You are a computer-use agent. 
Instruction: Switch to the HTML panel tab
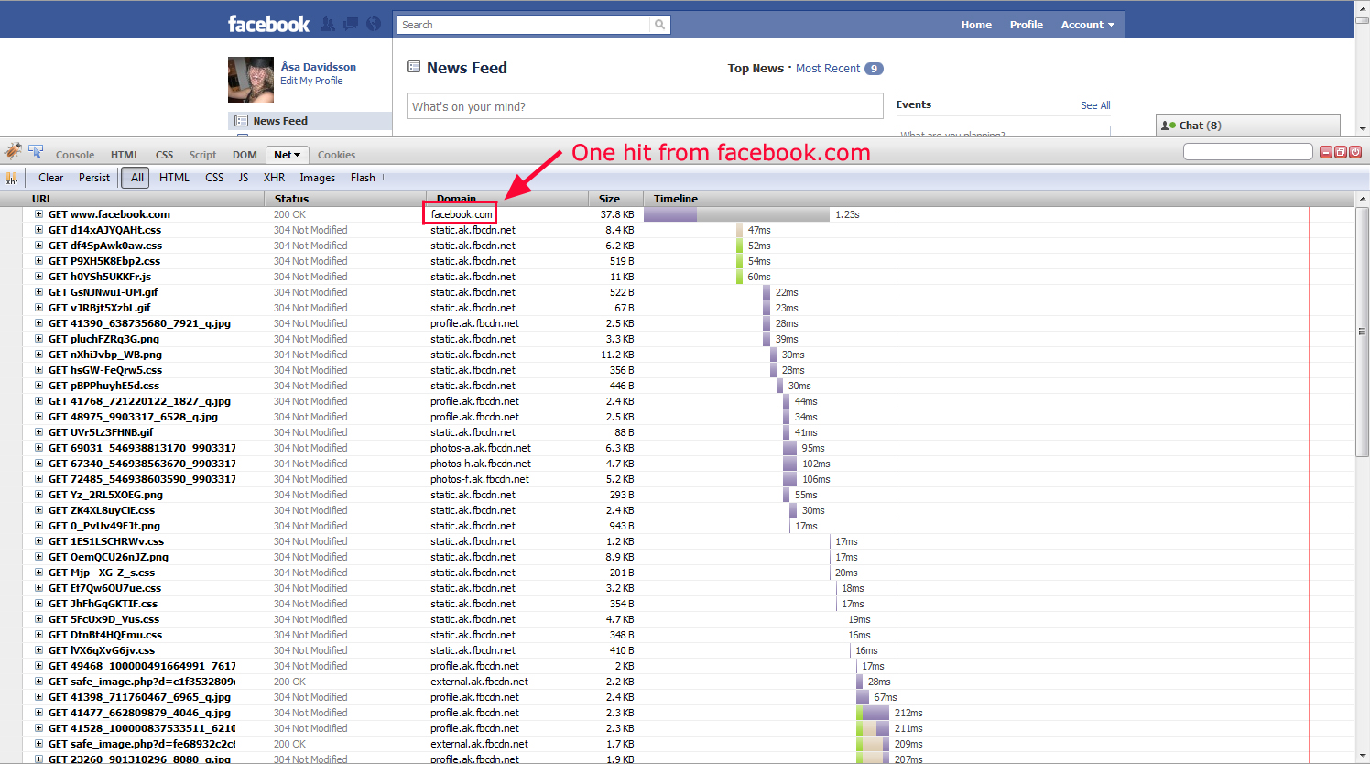(125, 155)
